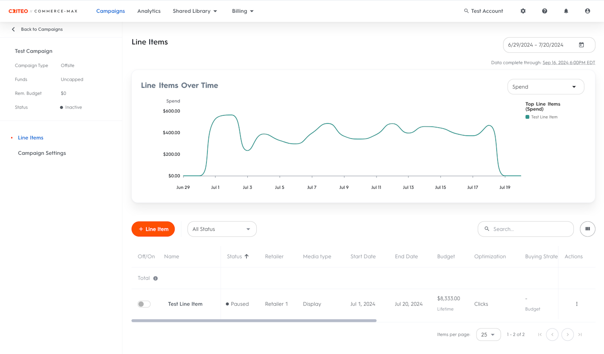Open the Shared Library menu
Viewport: 604px width, 354px height.
[x=195, y=11]
